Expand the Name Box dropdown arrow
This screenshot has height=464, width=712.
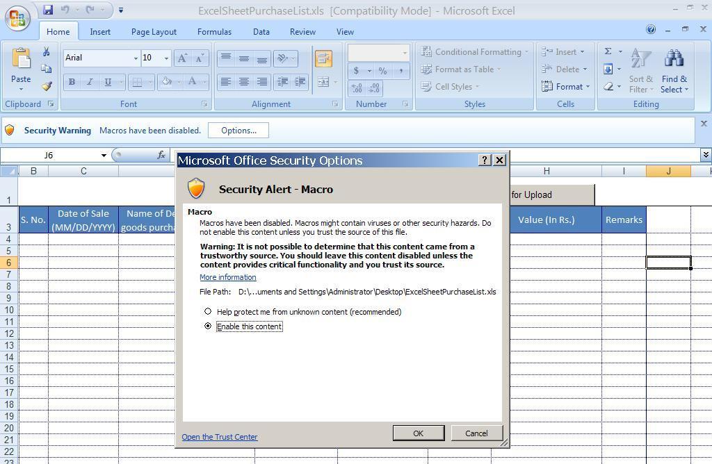(x=104, y=156)
